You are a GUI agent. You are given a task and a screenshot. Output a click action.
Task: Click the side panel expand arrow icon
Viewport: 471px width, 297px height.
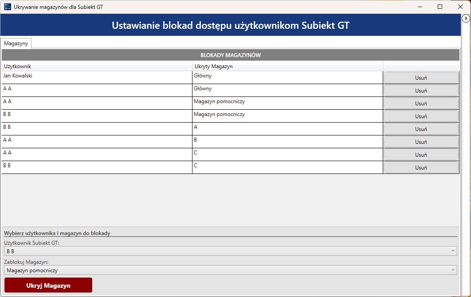(466, 18)
